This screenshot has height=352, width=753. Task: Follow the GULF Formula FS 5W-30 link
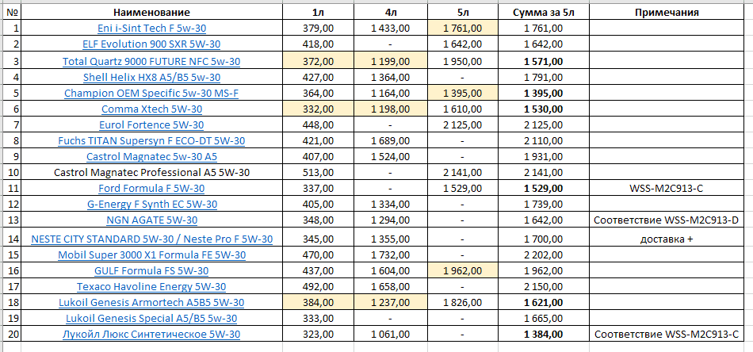pos(151,271)
